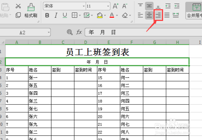Open font color dropdown arrow

pyautogui.click(x=117, y=16)
